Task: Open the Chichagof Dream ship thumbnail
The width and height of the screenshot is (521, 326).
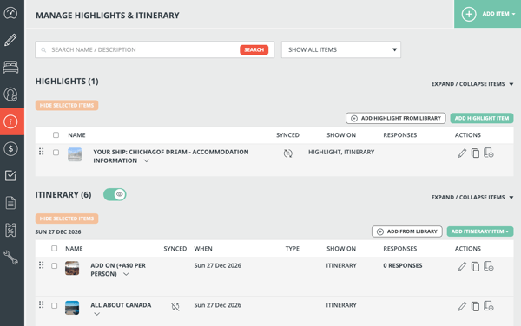Action: point(75,154)
